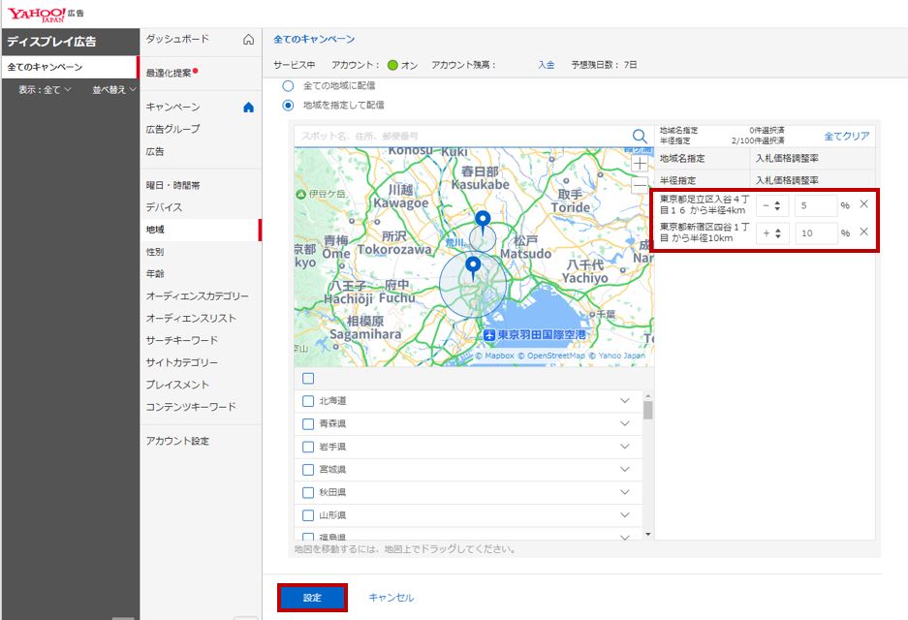
Task: Click the prefecture list scrollbar thumb
Action: pyautogui.click(x=648, y=410)
